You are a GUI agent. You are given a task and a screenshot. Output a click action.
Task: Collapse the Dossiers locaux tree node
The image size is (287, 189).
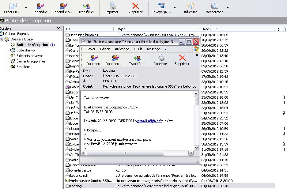click(2, 39)
